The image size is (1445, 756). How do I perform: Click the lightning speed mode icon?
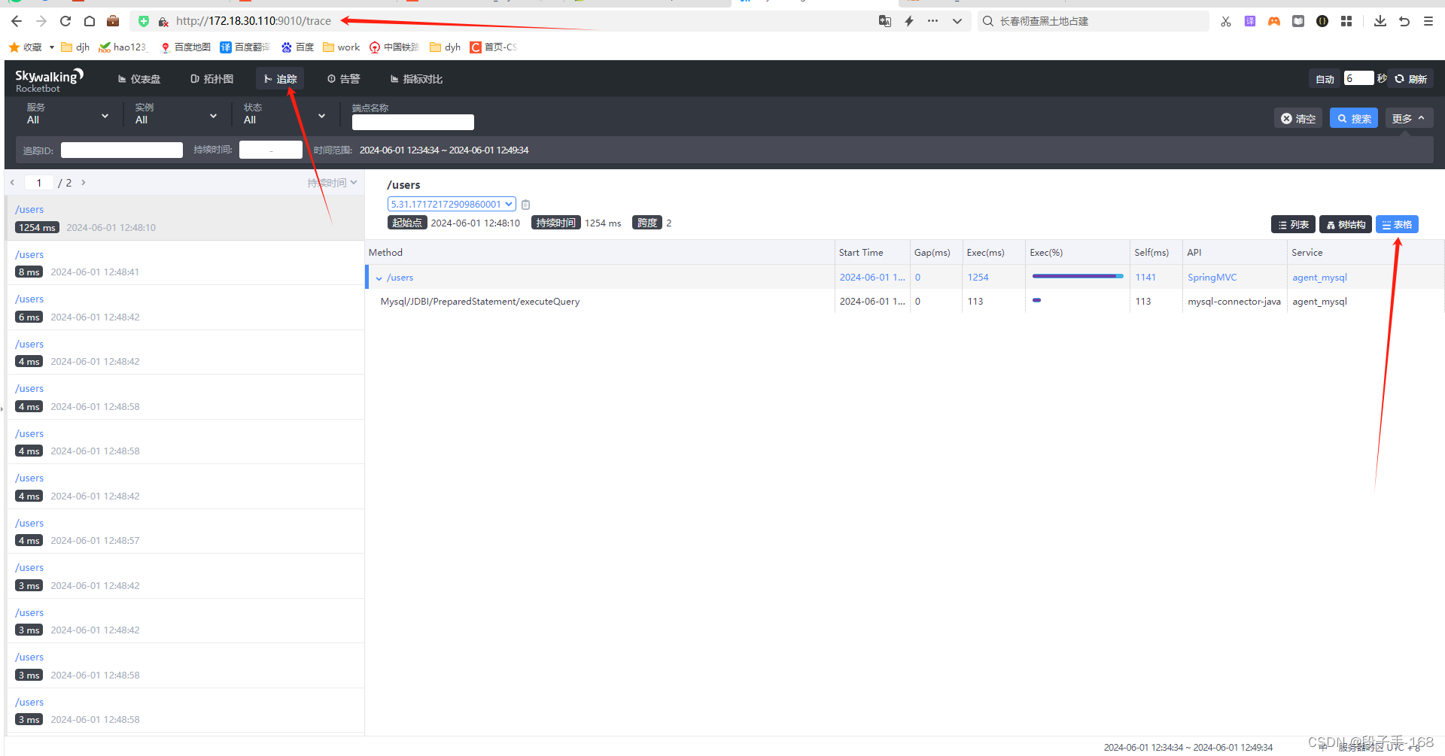909,21
